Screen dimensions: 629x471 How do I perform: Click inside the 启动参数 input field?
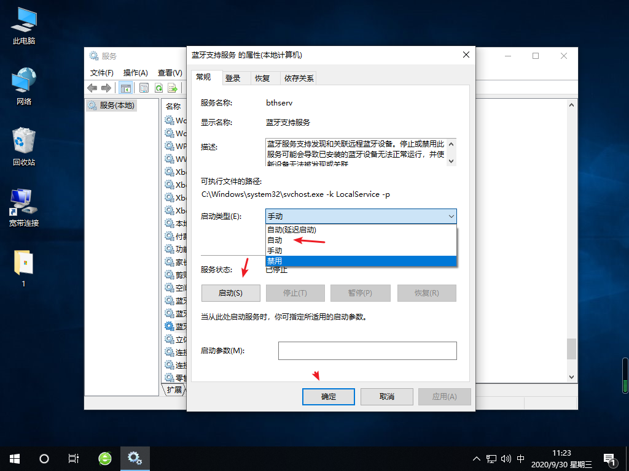(x=367, y=350)
